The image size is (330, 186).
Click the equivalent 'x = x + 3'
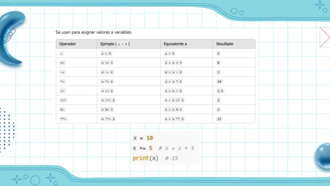[x=173, y=63]
